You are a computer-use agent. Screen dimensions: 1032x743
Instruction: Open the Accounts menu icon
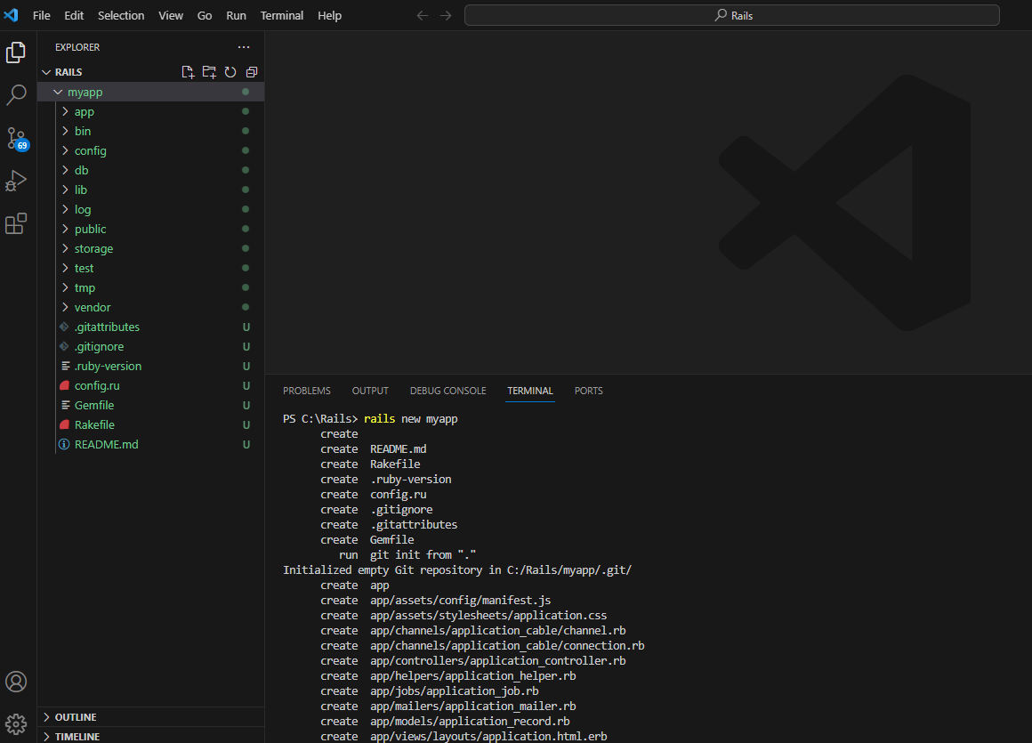[x=16, y=681]
